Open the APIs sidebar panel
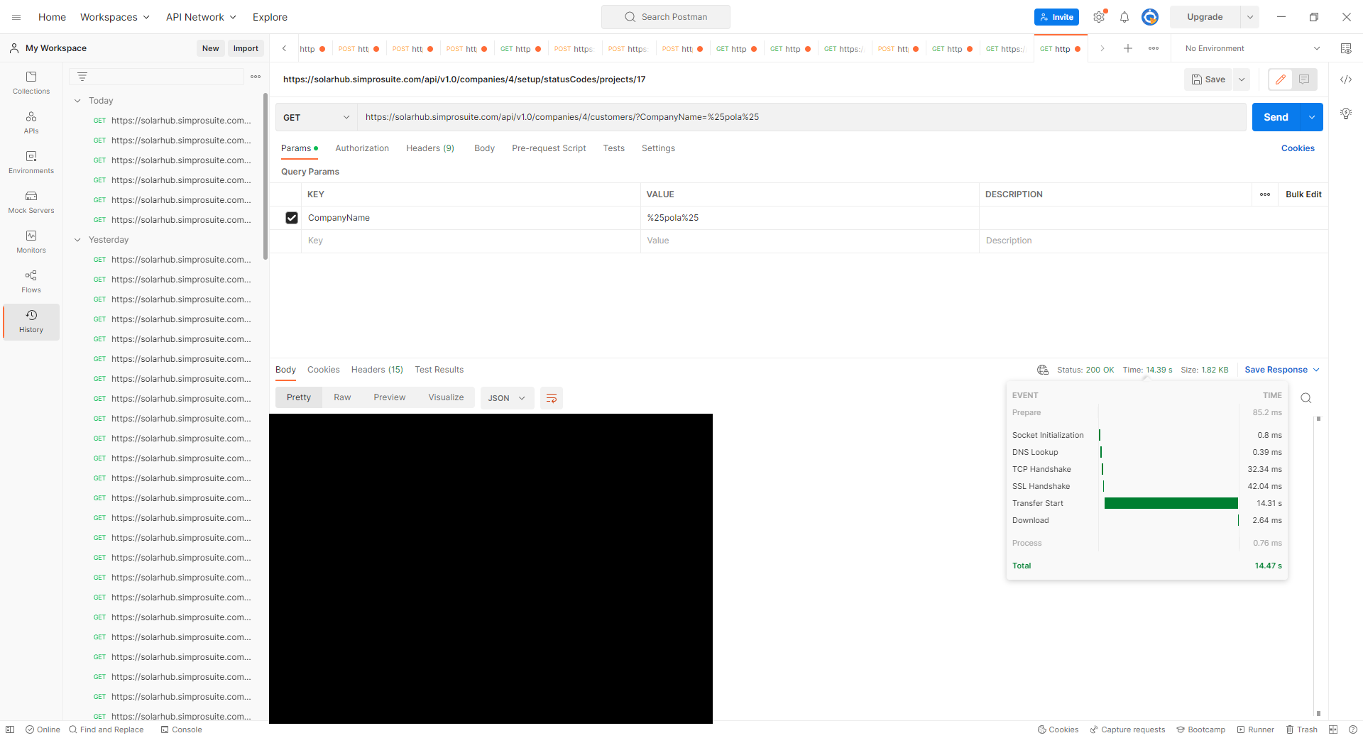This screenshot has width=1363, height=738. tap(31, 122)
